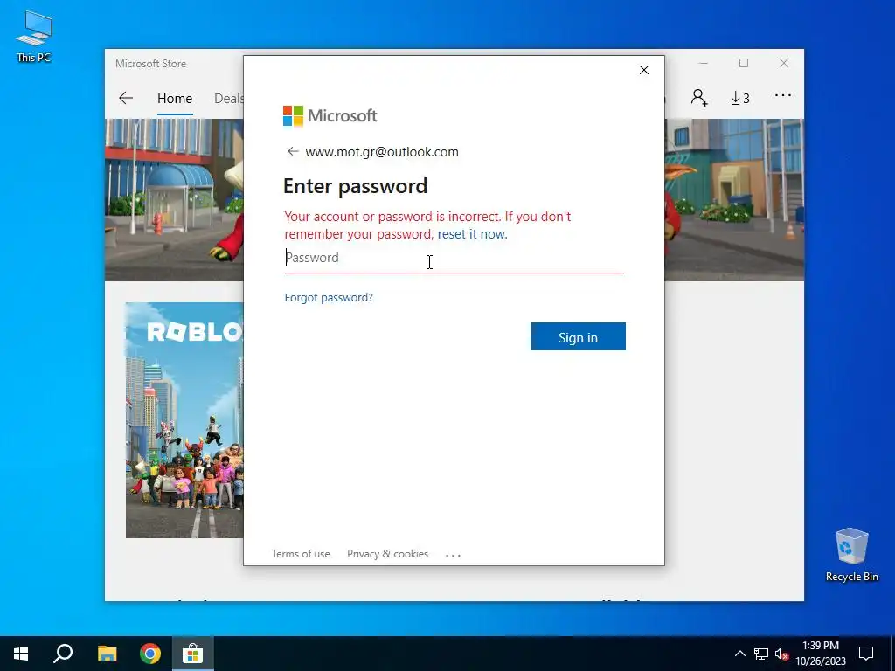This screenshot has width=895, height=671.
Task: Open the Action Center notifications icon
Action: (x=866, y=654)
